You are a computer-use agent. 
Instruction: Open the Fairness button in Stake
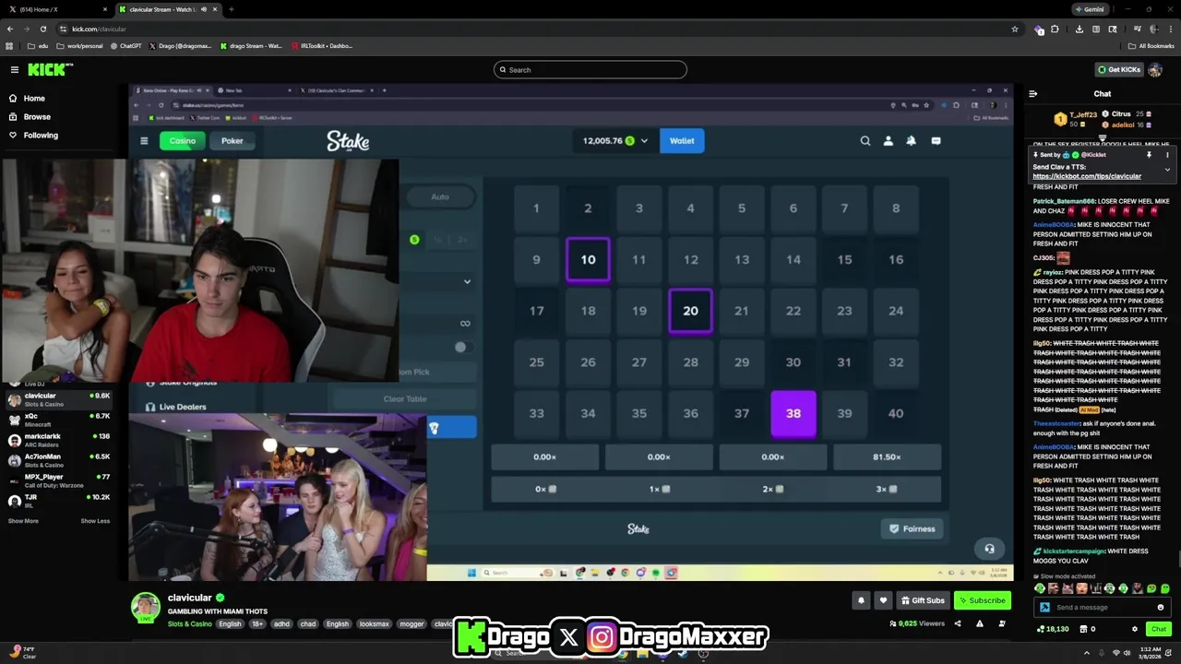click(912, 528)
